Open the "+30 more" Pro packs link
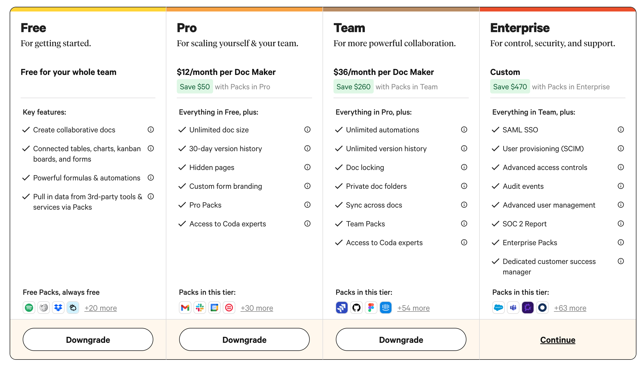The height and width of the screenshot is (365, 644). [x=257, y=308]
